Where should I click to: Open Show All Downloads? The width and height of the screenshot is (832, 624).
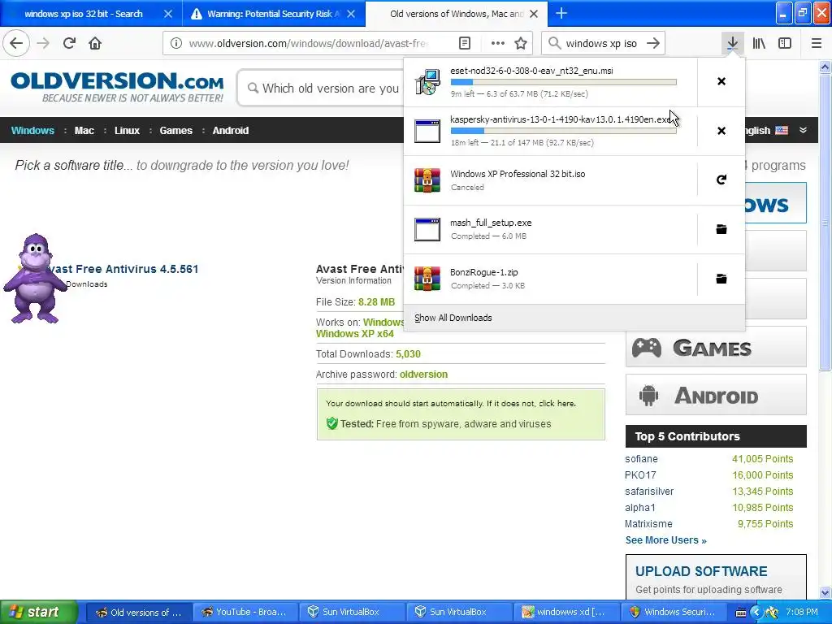point(453,318)
